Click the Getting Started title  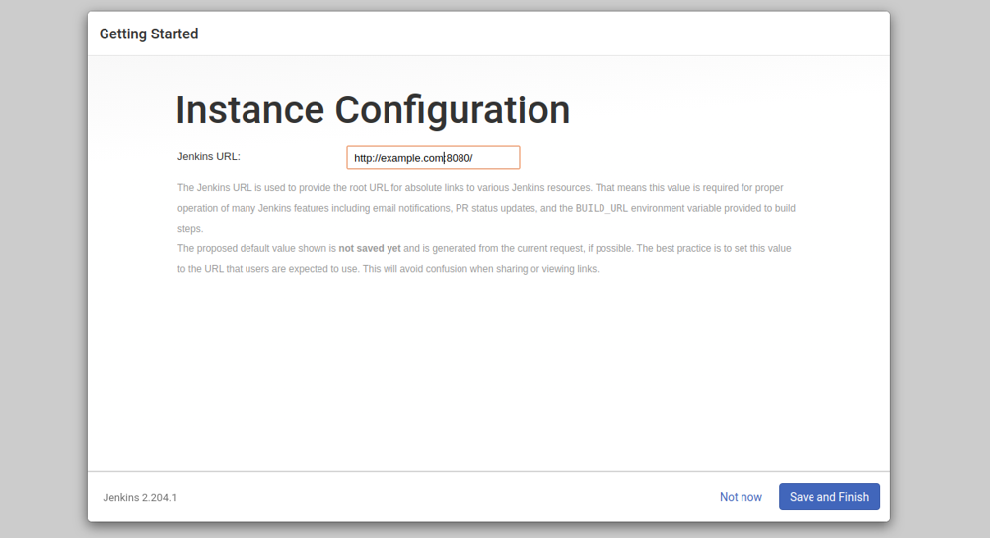pyautogui.click(x=149, y=34)
